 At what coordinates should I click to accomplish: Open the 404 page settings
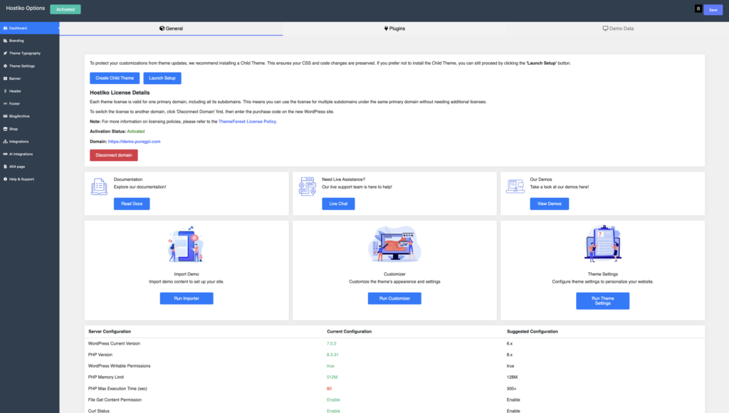click(x=29, y=167)
